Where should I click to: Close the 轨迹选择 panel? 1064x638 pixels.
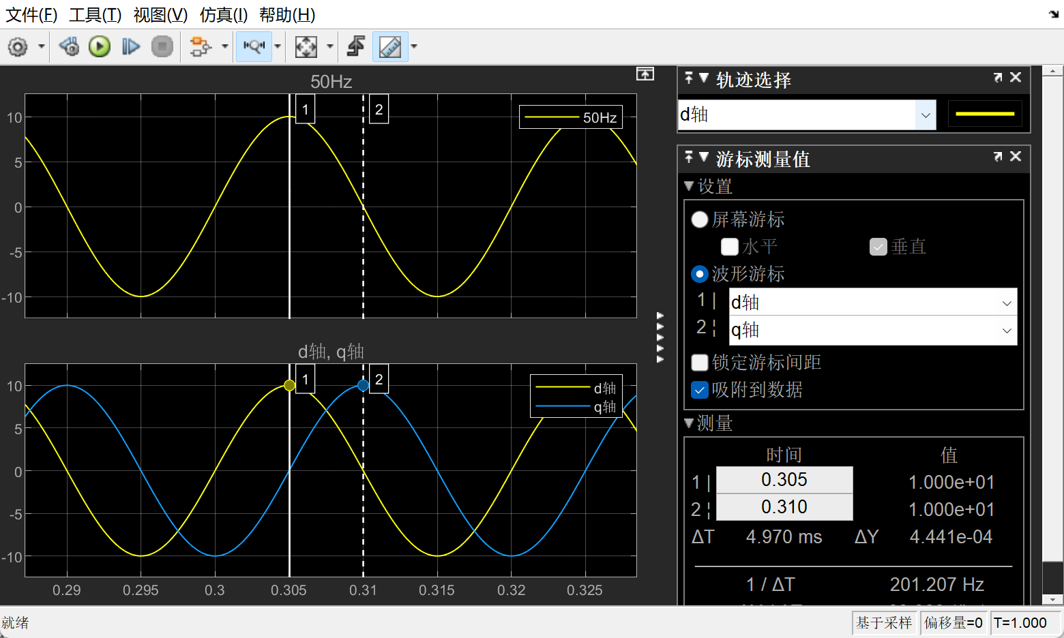[x=1016, y=78]
